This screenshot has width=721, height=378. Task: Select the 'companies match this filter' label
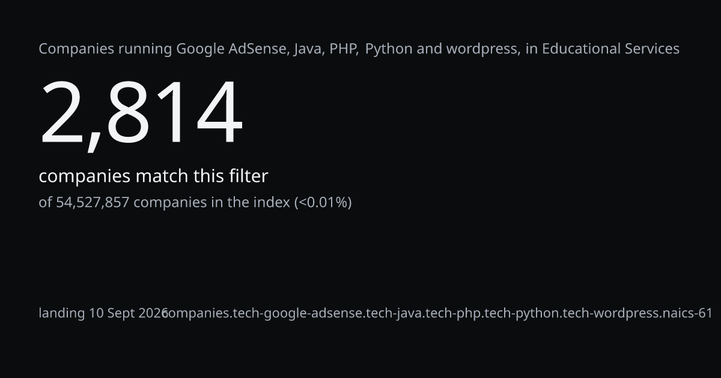tap(153, 176)
